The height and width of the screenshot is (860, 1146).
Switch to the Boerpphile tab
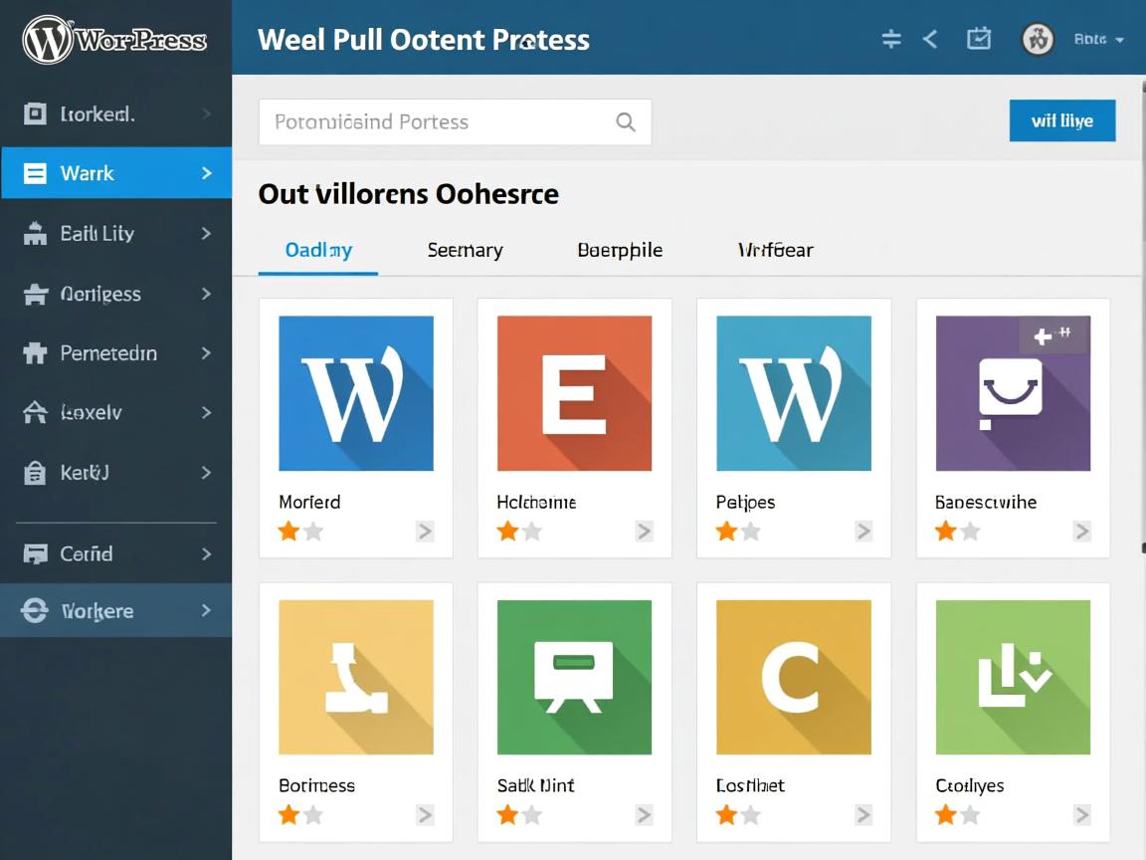pyautogui.click(x=620, y=250)
